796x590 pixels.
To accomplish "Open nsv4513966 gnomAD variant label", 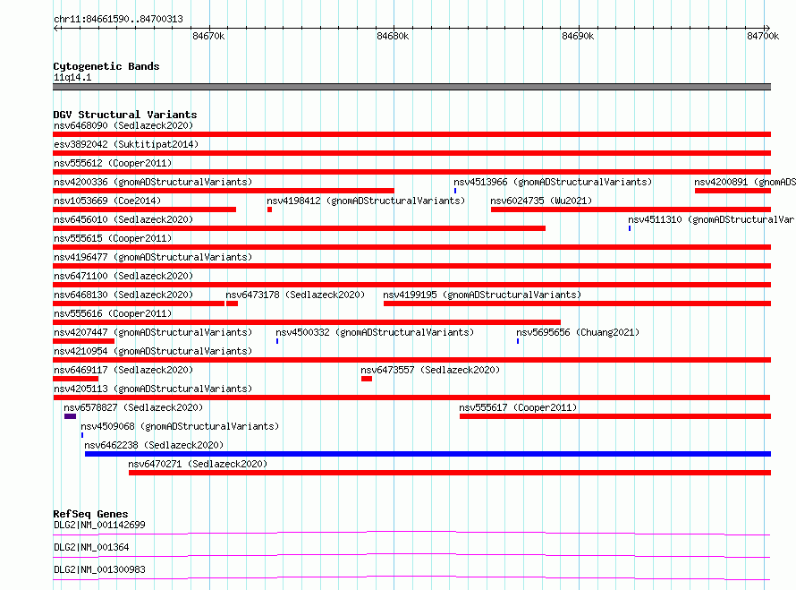I will click(x=553, y=182).
